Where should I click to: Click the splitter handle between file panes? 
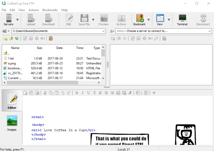pos(108,65)
